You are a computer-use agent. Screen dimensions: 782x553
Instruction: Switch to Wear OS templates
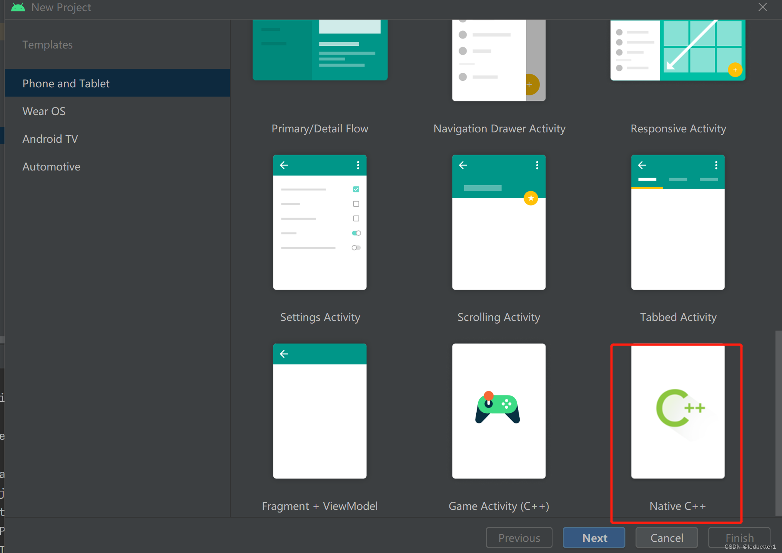pos(44,111)
